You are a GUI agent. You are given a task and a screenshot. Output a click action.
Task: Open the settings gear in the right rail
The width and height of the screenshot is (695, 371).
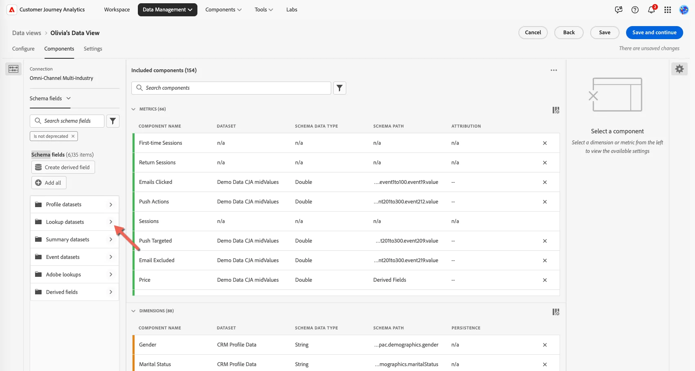point(680,69)
